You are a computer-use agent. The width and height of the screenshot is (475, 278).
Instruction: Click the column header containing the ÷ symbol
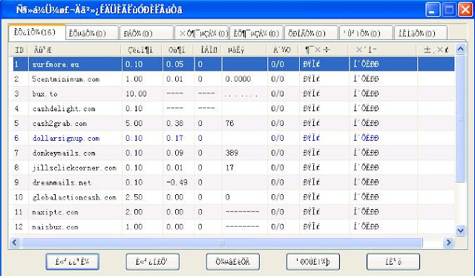click(x=324, y=50)
